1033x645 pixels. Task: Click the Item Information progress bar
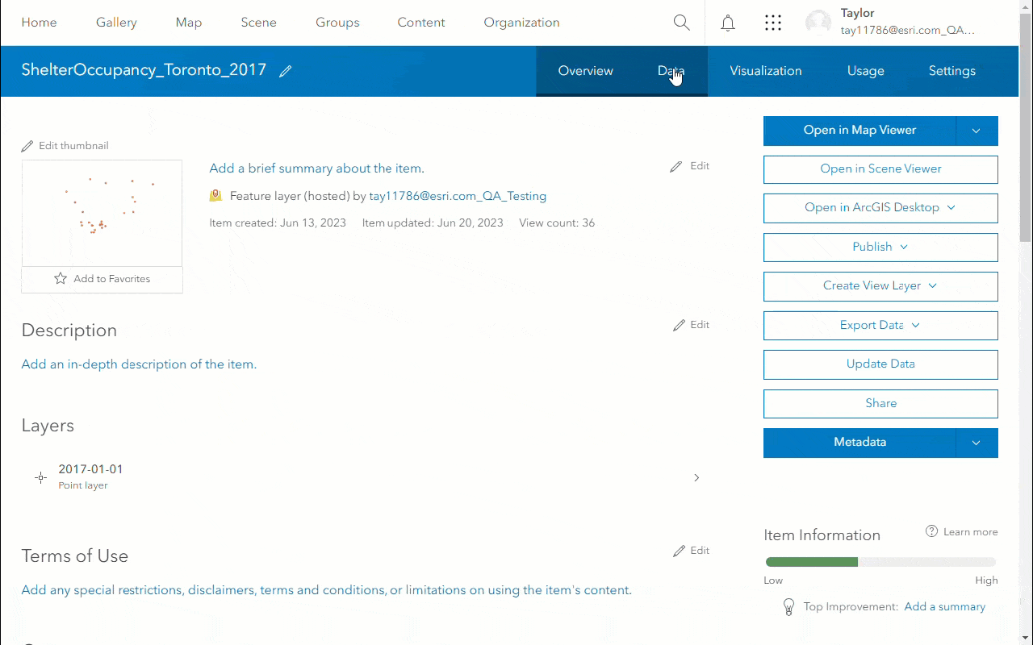(880, 562)
